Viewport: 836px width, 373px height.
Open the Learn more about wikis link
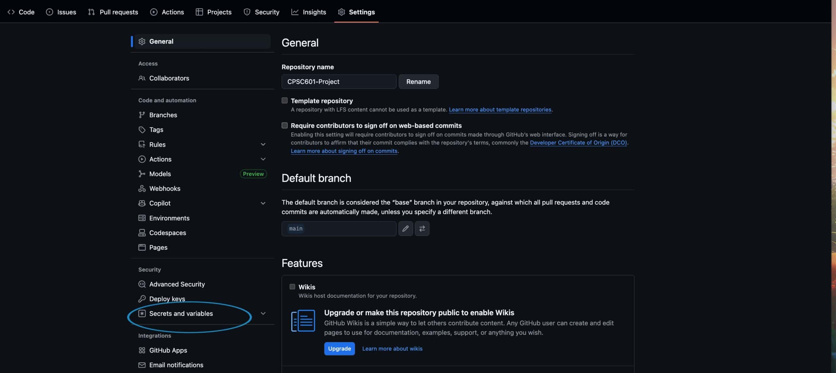pyautogui.click(x=392, y=349)
